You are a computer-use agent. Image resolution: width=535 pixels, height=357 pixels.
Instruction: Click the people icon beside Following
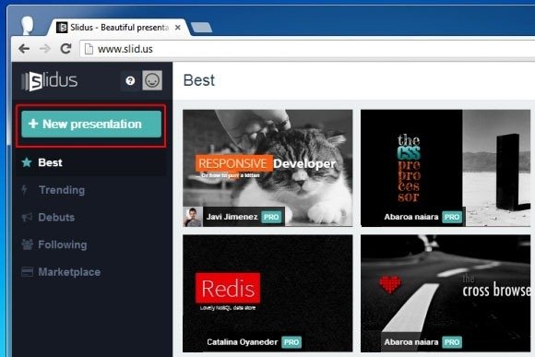pos(28,244)
